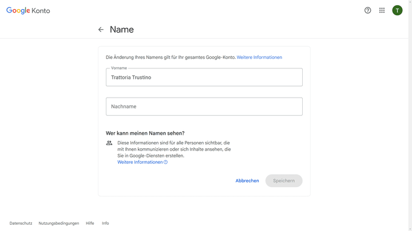Image resolution: width=412 pixels, height=231 pixels.
Task: Click the Name page heading
Action: tap(122, 30)
